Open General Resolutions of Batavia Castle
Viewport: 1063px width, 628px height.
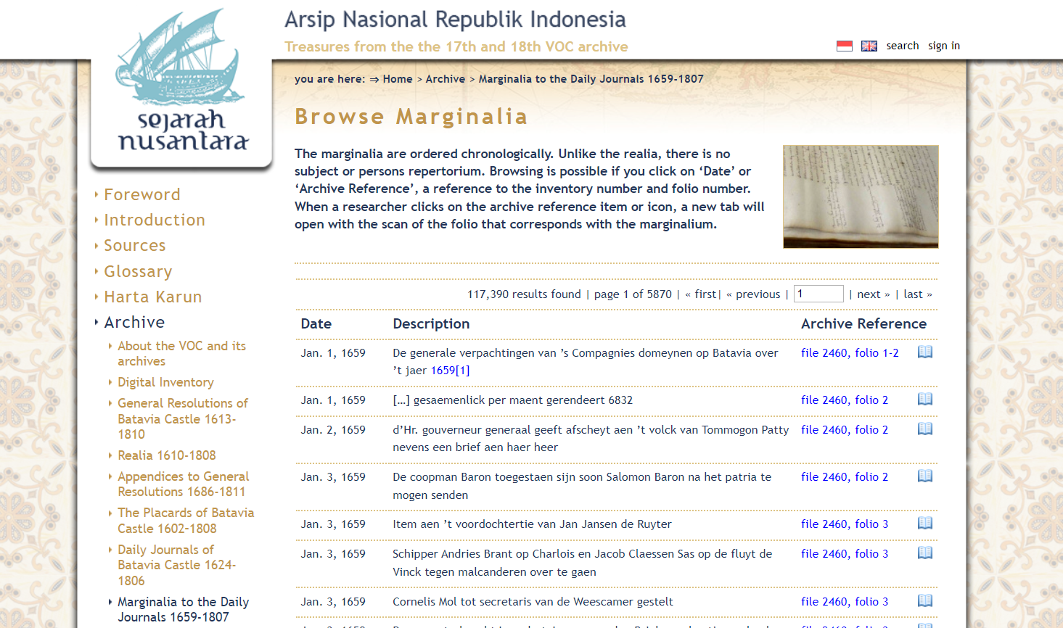click(183, 418)
